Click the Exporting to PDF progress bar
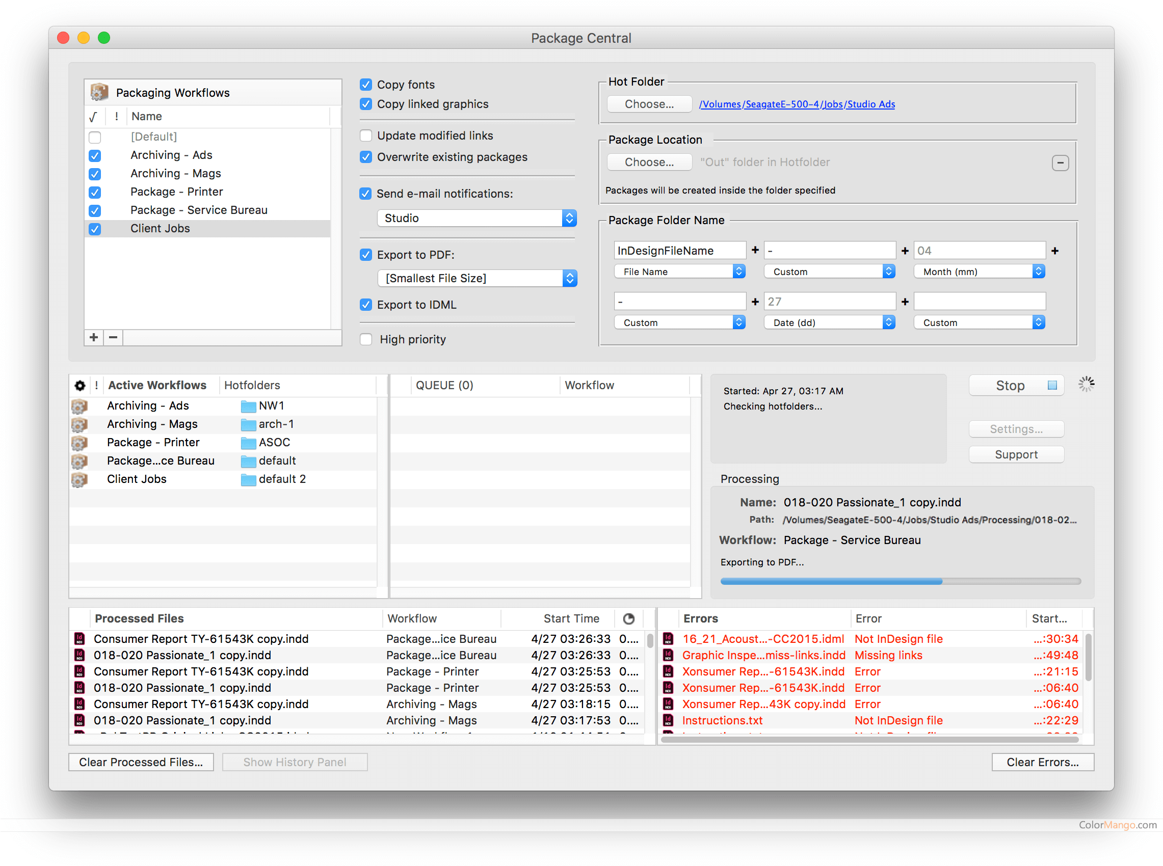 901,581
